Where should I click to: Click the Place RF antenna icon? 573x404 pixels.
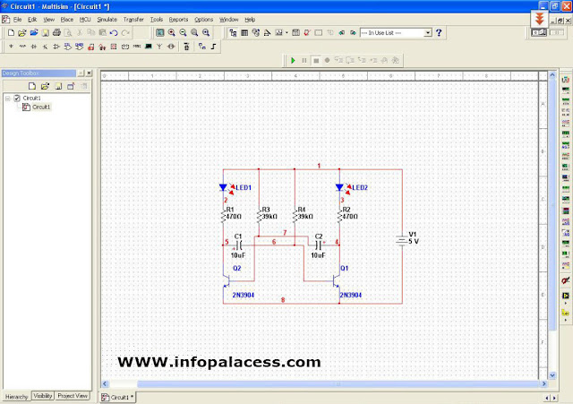tap(159, 47)
